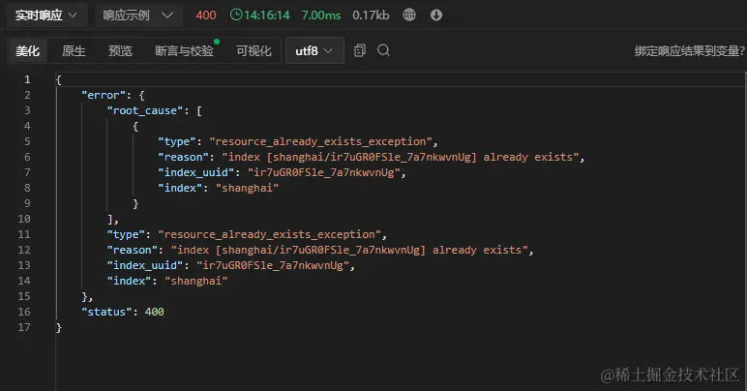Click "shanghai" value on line 14
Image resolution: width=747 pixels, height=391 pixels.
pyautogui.click(x=195, y=281)
